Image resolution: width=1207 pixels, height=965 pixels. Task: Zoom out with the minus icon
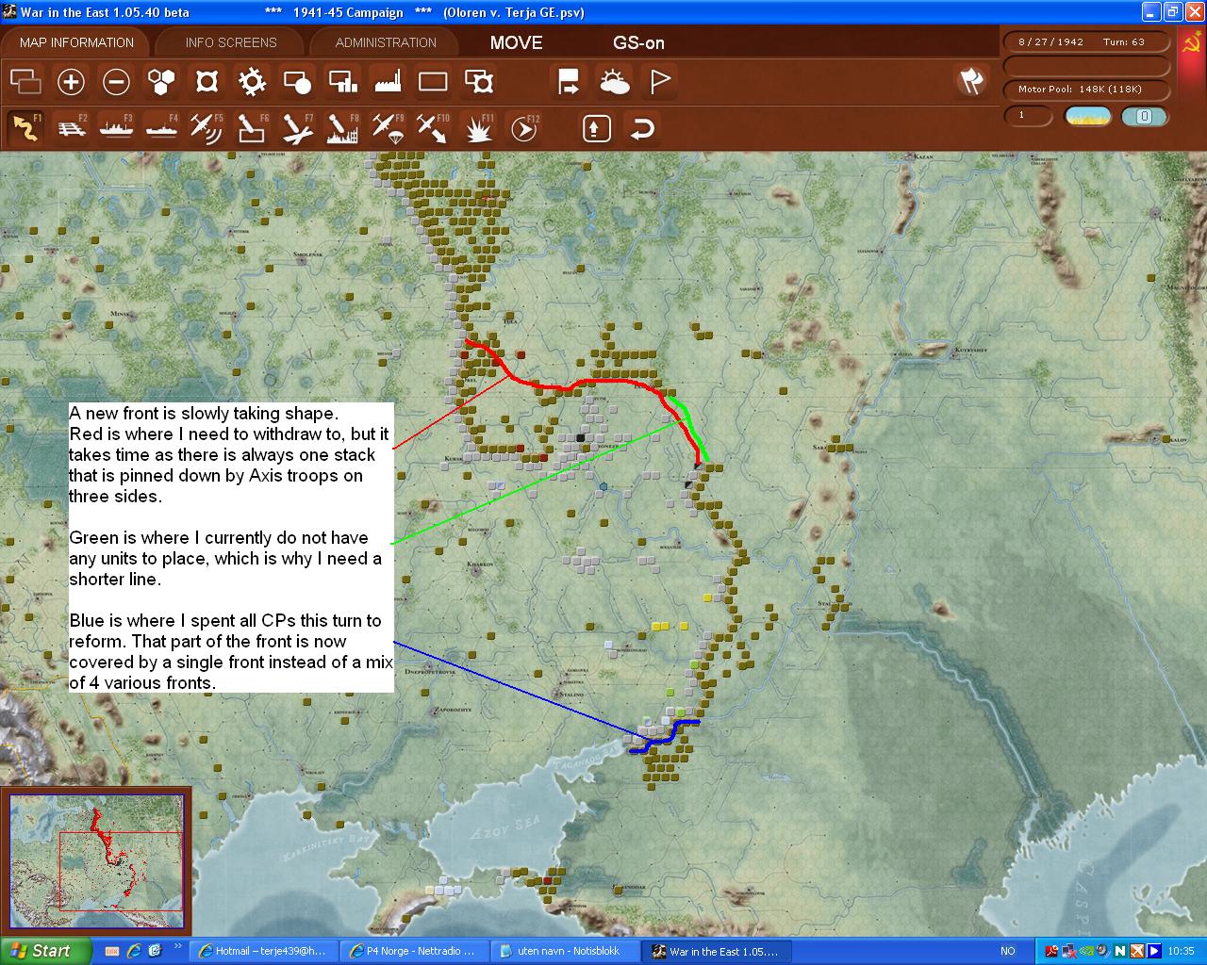point(116,82)
